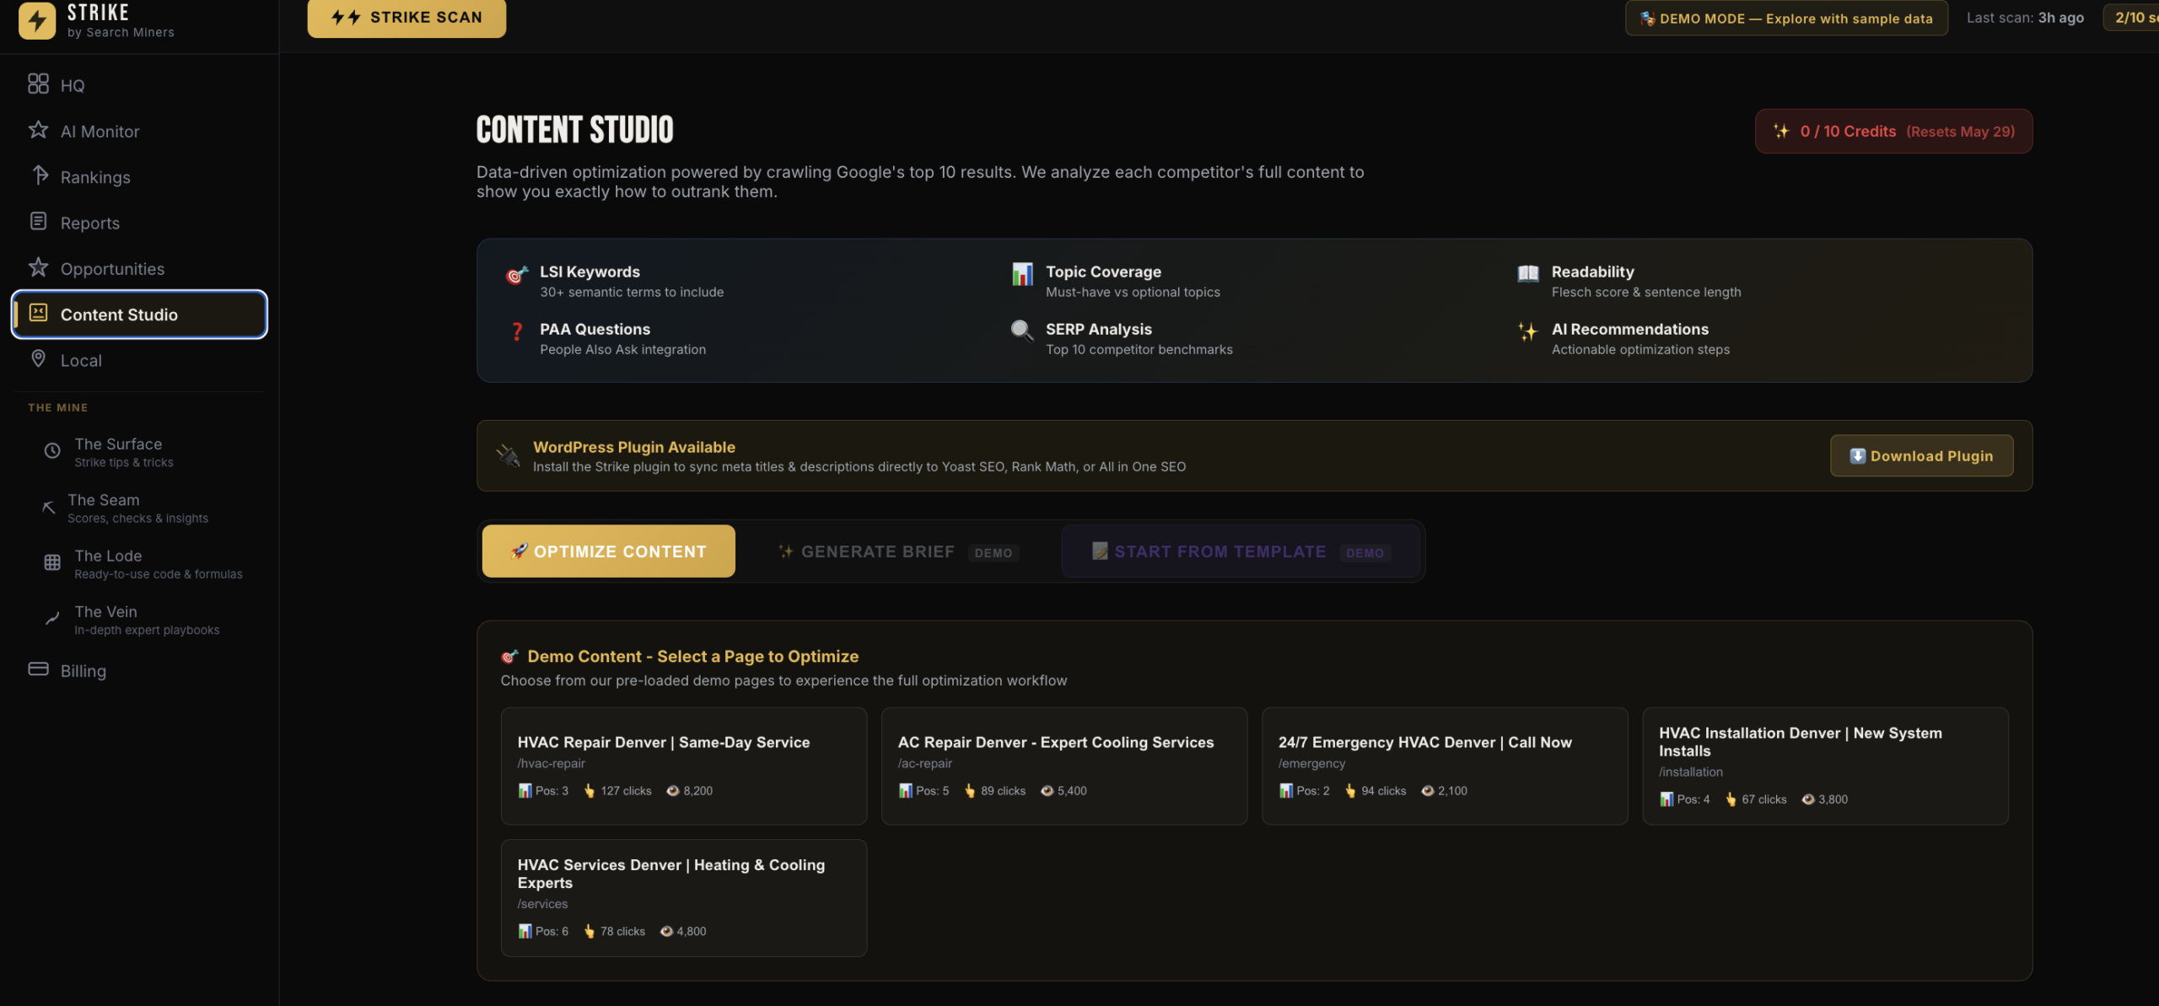Click the arrow icon beside The Seam
Viewport: 2159px width, 1006px height.
[49, 507]
